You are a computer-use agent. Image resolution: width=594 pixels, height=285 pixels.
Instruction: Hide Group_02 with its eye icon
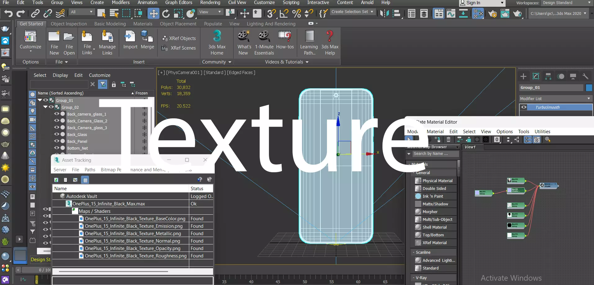[x=51, y=107]
